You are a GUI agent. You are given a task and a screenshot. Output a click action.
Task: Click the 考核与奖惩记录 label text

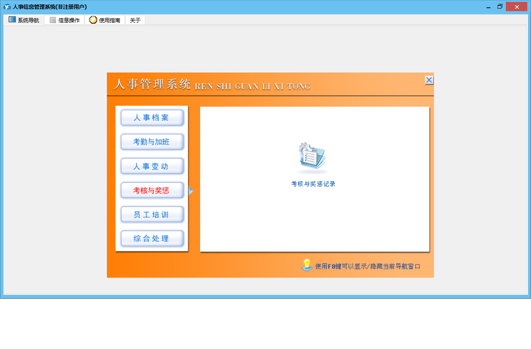313,184
